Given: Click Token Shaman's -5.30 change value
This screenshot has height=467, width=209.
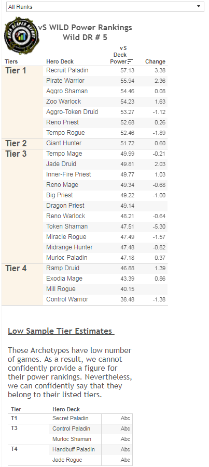Looking at the screenshot, I should click(x=159, y=226).
